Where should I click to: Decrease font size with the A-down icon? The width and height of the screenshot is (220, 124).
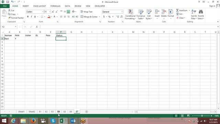56,12
